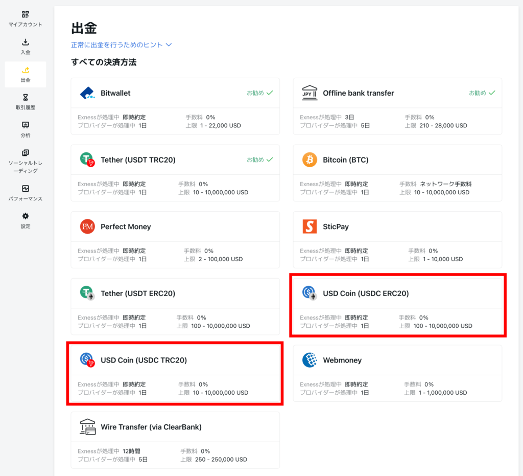The height and width of the screenshot is (476, 523).
Task: Select USD Coin (USDC ERC20) title
Action: point(366,293)
